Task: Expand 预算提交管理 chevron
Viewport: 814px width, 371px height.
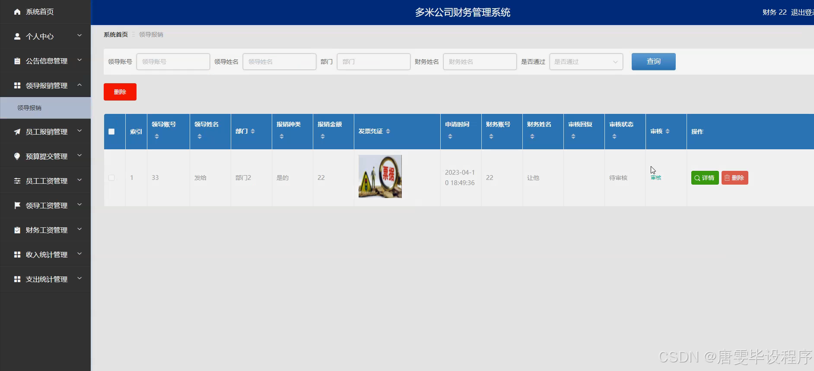Action: pos(79,155)
